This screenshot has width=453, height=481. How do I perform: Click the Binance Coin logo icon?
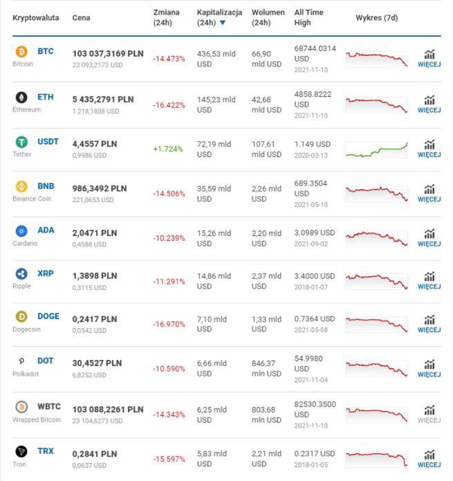(x=21, y=186)
